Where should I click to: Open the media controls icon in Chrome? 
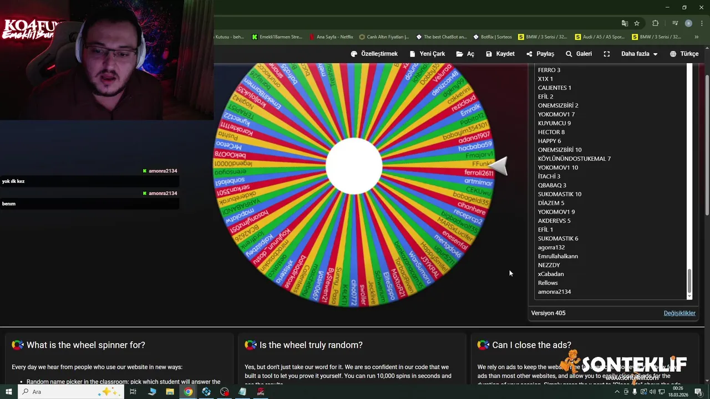point(674,23)
